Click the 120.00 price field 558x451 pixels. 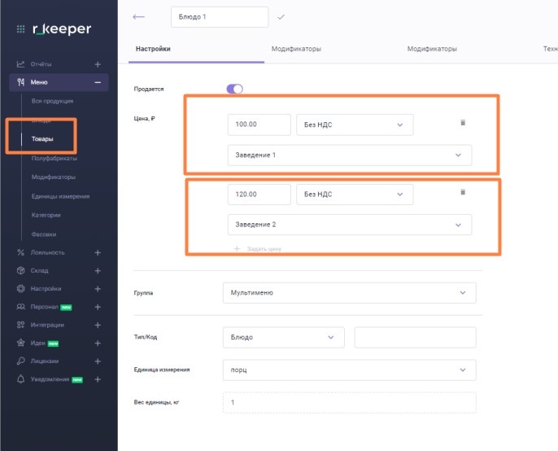pyautogui.click(x=259, y=195)
